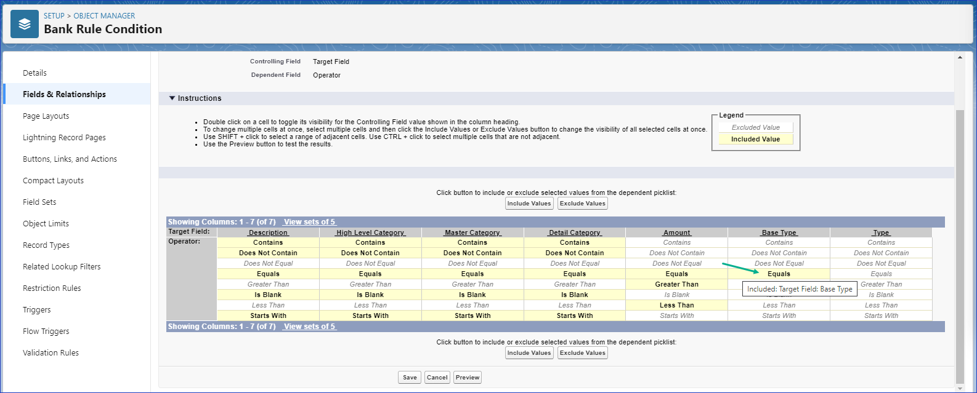Click the OBJECT MANAGER breadcrumb link
The height and width of the screenshot is (393, 977).
tap(104, 16)
